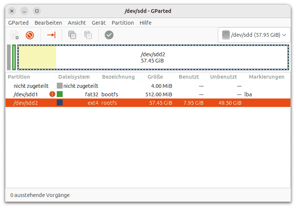Click the 4.00 MiB size value
Screen dimensions: 296x208
coord(161,86)
